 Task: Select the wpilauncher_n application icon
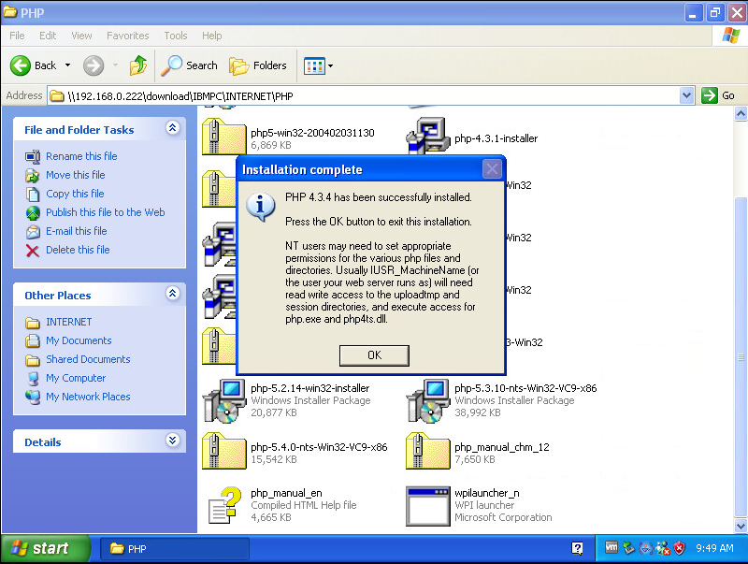click(427, 505)
